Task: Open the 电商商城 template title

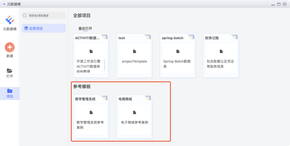Action: (125, 99)
